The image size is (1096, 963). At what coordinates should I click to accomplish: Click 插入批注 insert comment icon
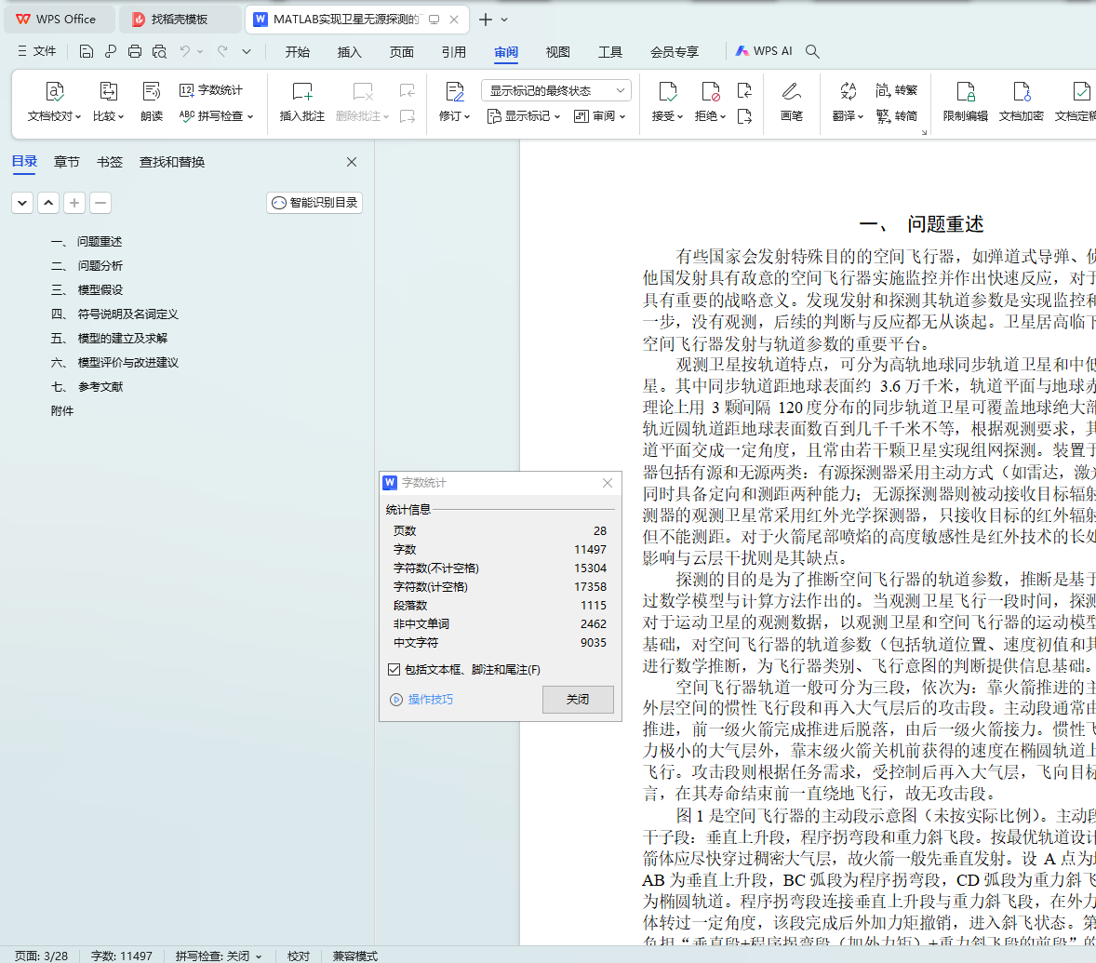point(302,91)
